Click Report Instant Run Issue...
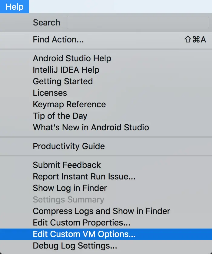The height and width of the screenshot is (254, 212). (84, 176)
